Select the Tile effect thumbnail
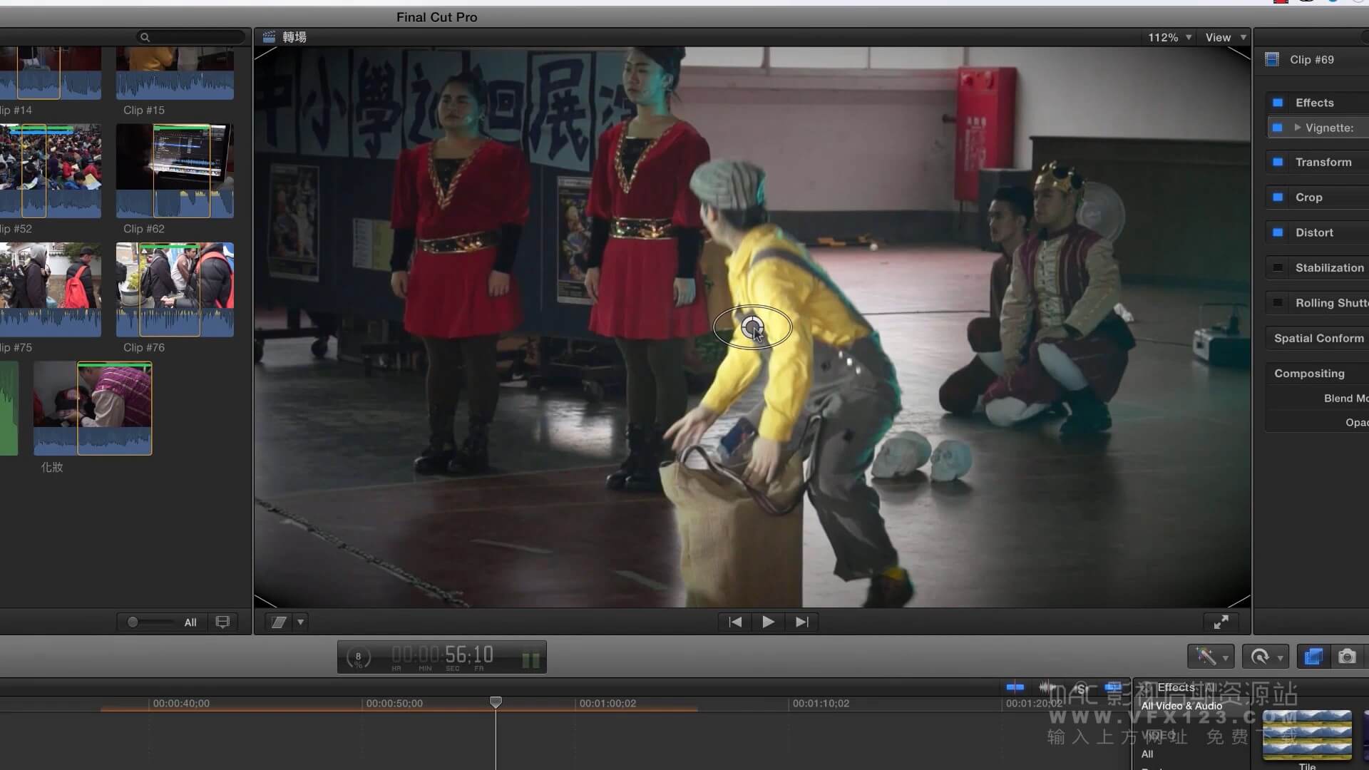The height and width of the screenshot is (770, 1369). coord(1307,734)
